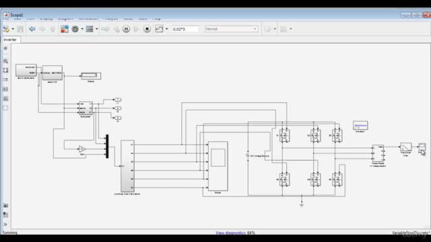Click the palette icon just above the chevrons
The width and height of the screenshot is (431, 242).
[x=5, y=215]
